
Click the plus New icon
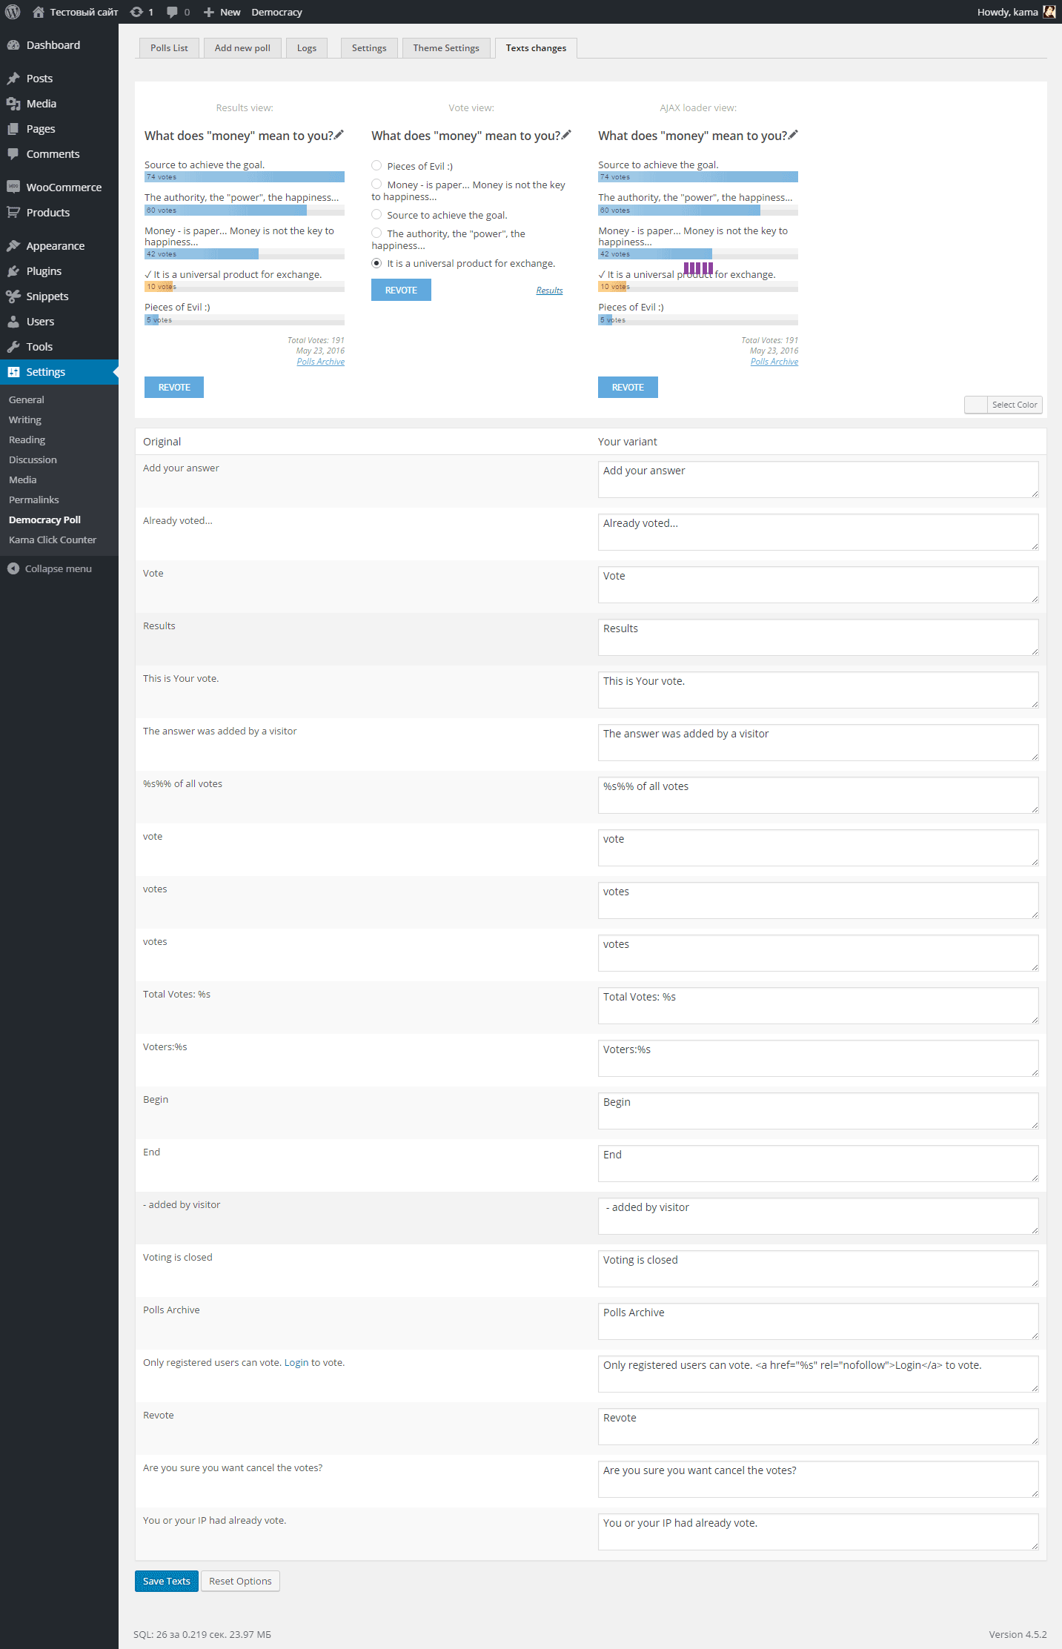coord(209,12)
